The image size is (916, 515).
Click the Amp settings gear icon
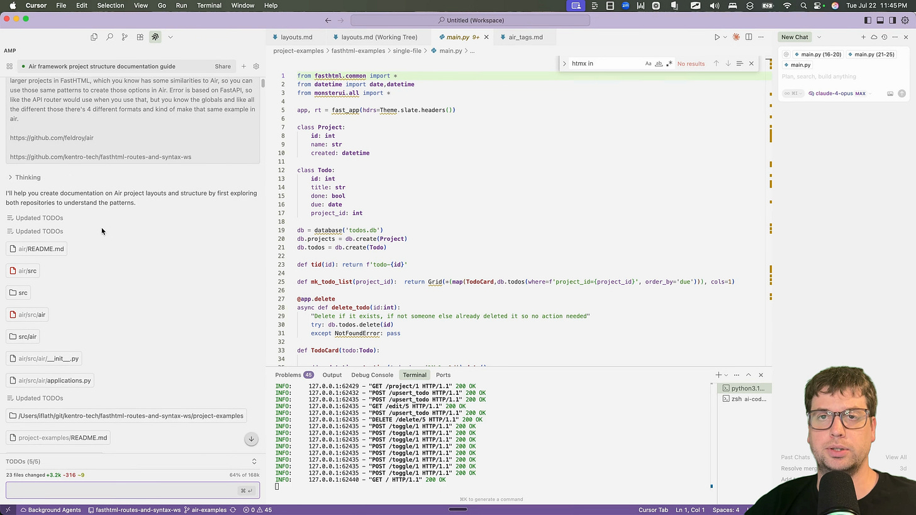tap(256, 66)
